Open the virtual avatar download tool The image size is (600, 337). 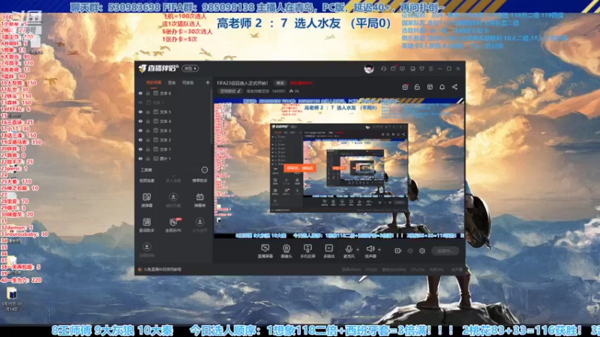pos(173,200)
